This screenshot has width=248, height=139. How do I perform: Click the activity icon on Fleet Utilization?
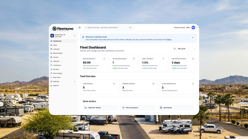tap(163, 59)
